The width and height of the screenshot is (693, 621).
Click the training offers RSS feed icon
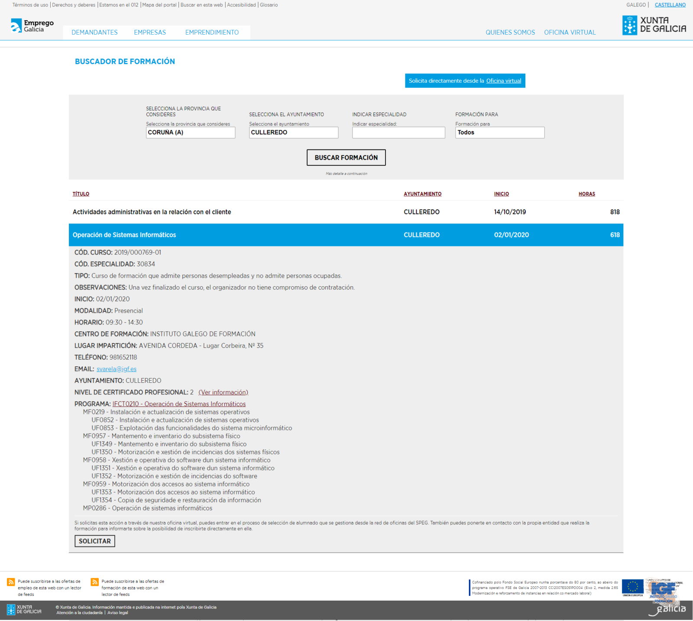point(94,582)
